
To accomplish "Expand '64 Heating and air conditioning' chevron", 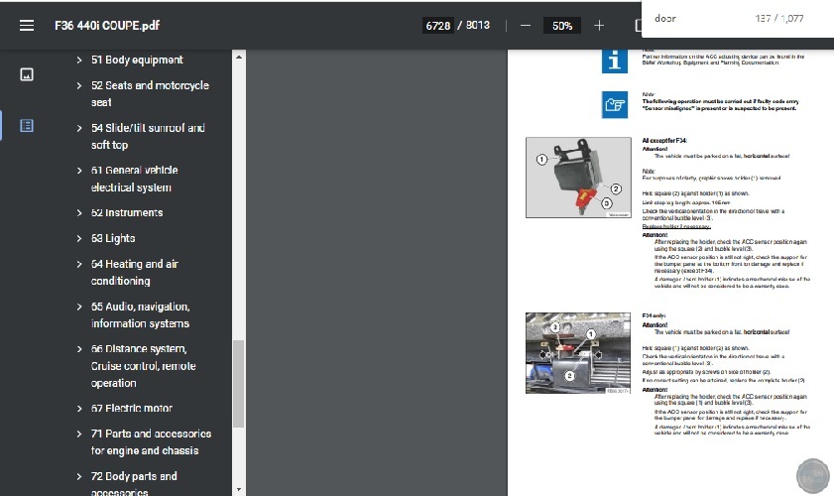I will click(79, 265).
